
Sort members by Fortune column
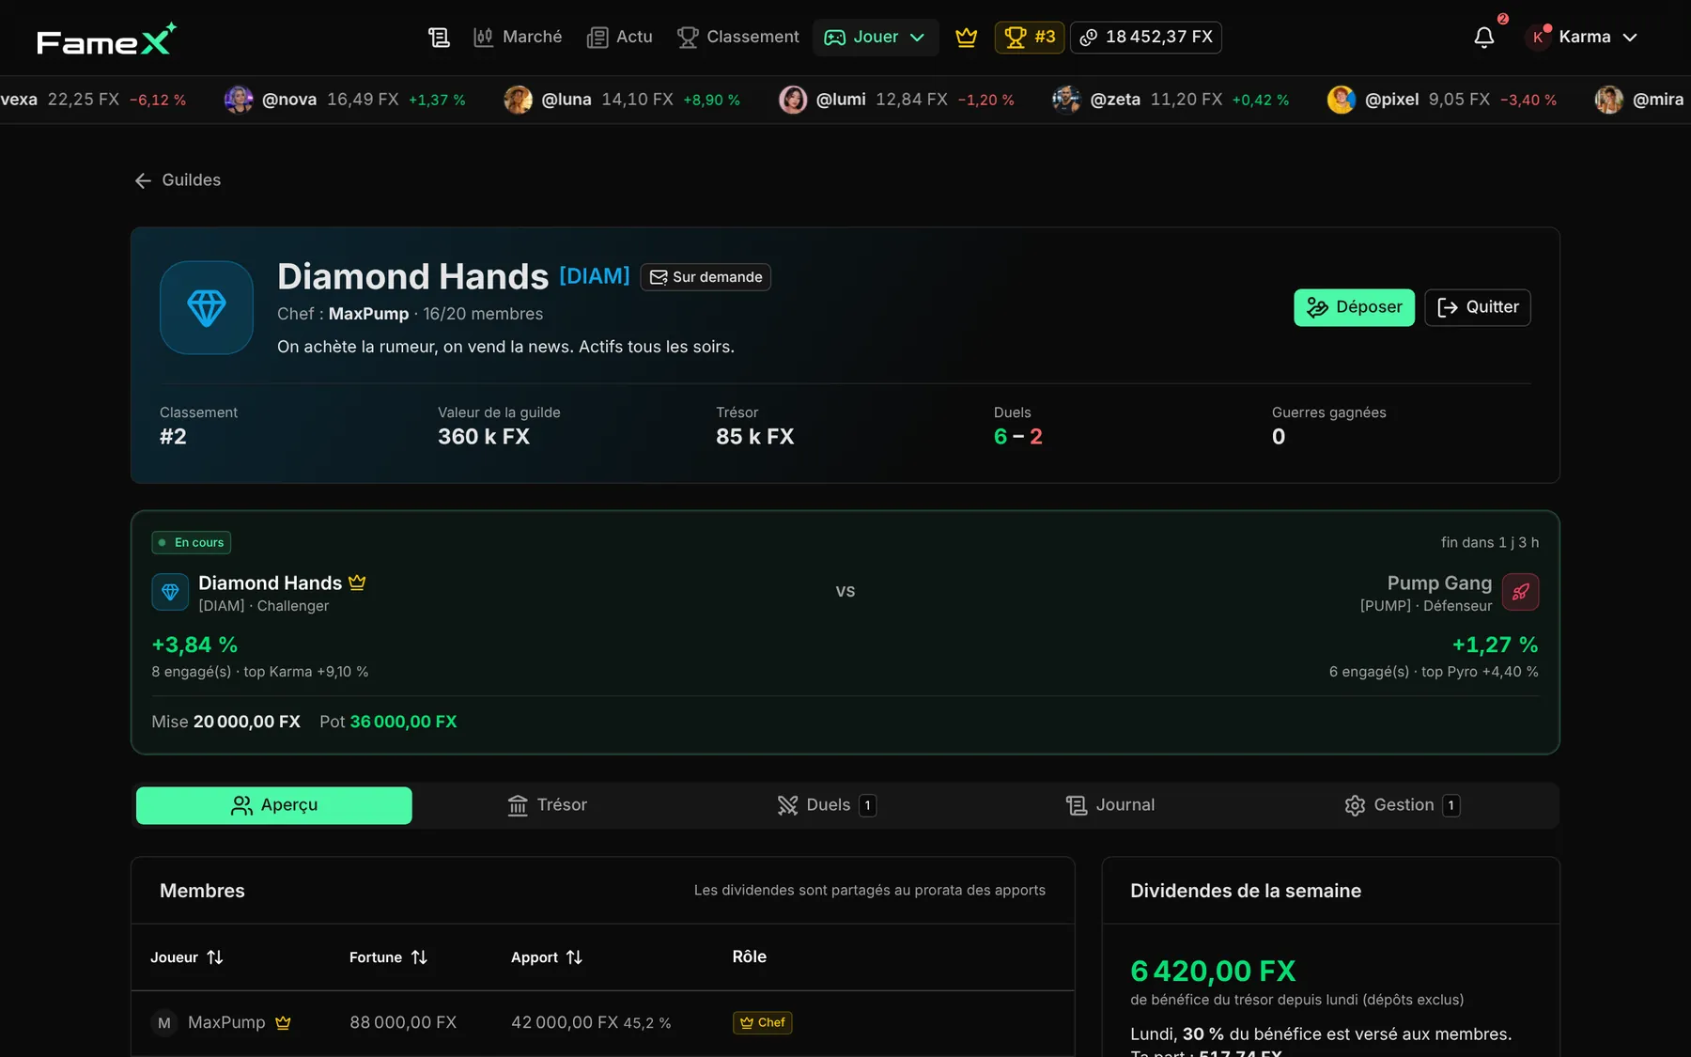click(388, 957)
